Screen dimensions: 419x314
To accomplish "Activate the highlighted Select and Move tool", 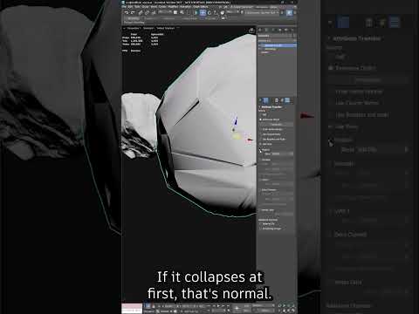I will point(203,12).
